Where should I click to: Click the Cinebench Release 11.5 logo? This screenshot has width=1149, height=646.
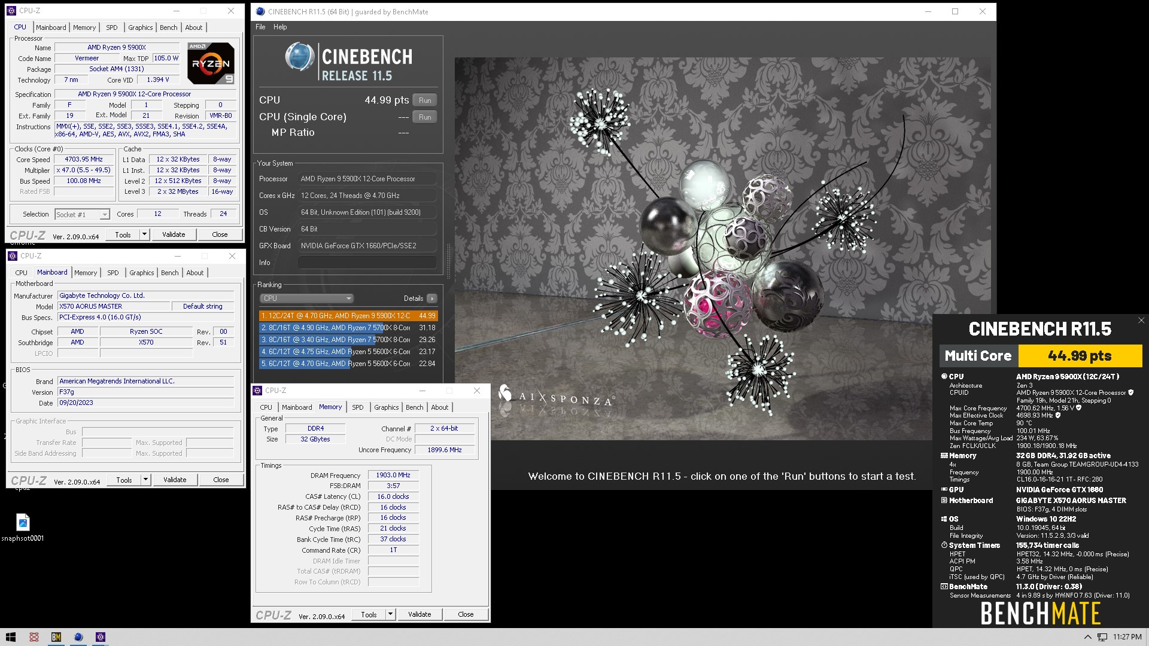coord(348,62)
